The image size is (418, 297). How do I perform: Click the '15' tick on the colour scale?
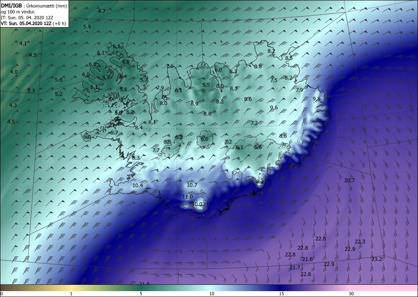coord(281,294)
